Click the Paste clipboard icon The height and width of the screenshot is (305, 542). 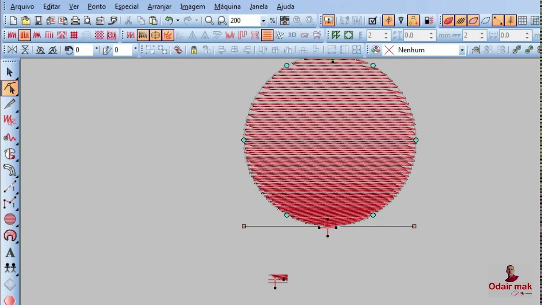tap(153, 20)
